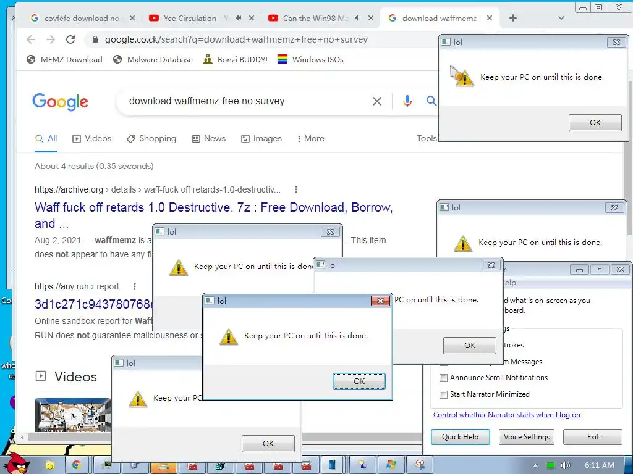The width and height of the screenshot is (633, 474).
Task: Click horizontal scrollbar left arrow in Chrome
Action: coord(23,438)
